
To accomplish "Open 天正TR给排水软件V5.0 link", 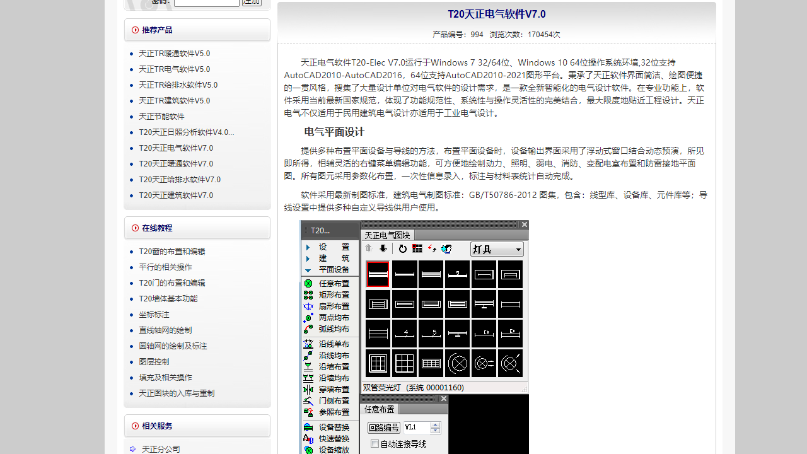I will pos(178,85).
